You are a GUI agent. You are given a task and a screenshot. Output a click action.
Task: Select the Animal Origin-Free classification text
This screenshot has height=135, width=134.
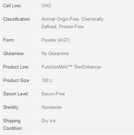[x=60, y=19]
